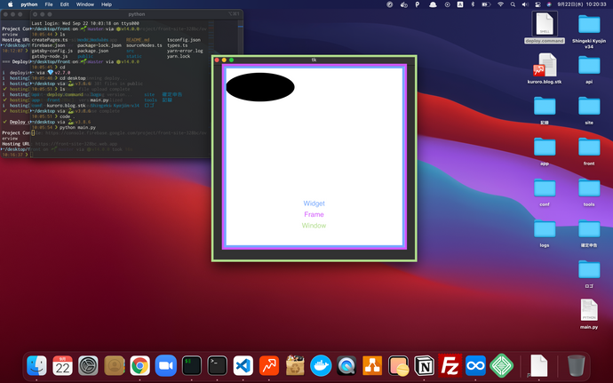Select the conf folder on the desktop
This screenshot has width=613, height=383.
tap(545, 192)
